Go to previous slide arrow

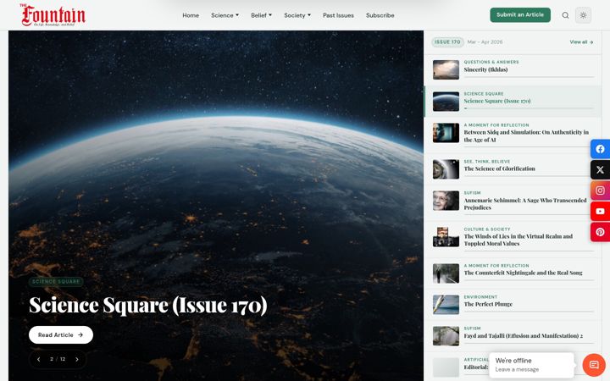pyautogui.click(x=38, y=359)
